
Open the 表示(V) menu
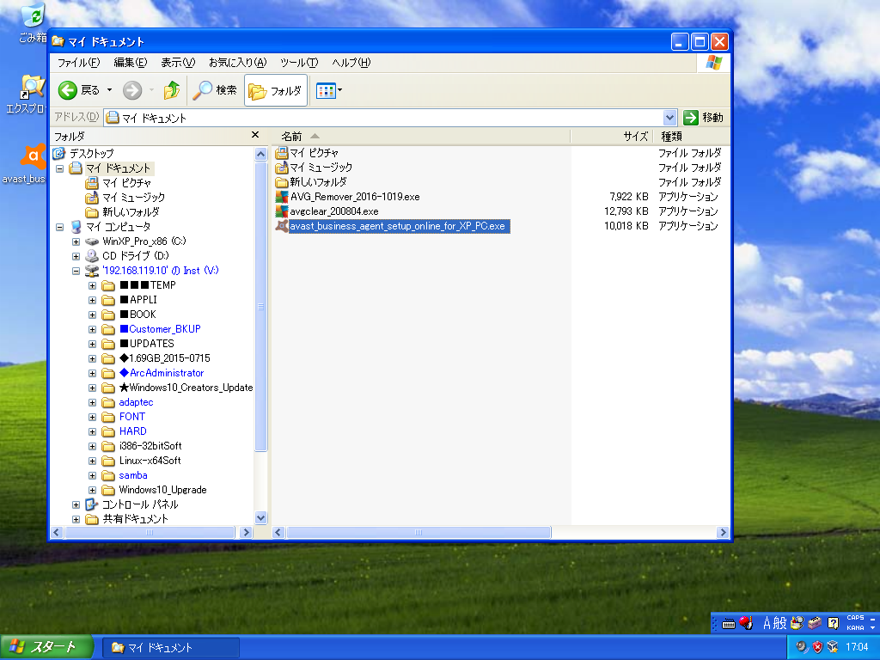coord(178,62)
